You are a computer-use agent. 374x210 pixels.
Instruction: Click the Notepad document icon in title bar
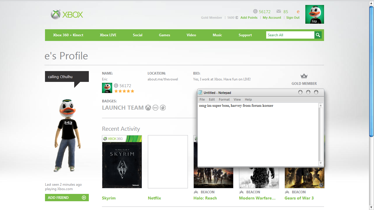point(200,92)
